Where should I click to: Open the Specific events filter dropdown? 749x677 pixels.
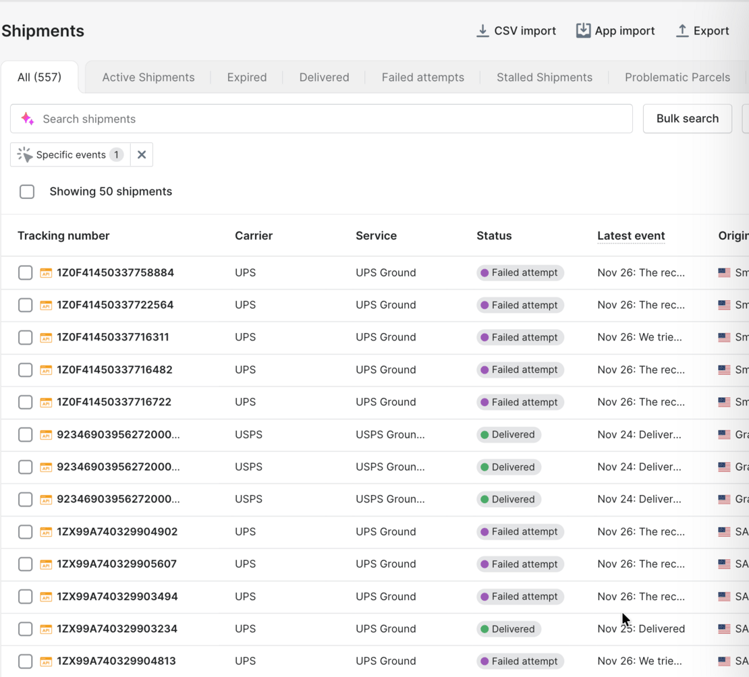[70, 154]
